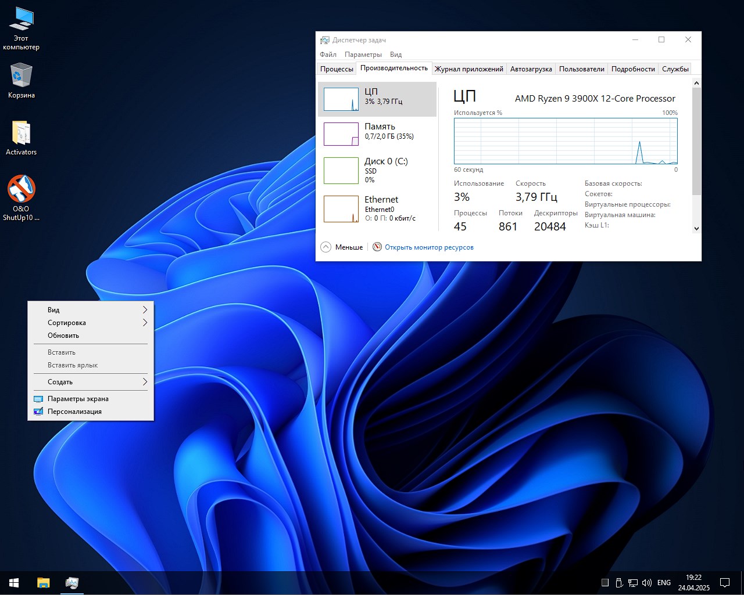This screenshot has width=744, height=595.
Task: Switch to the Процессы tab
Action: 337,68
